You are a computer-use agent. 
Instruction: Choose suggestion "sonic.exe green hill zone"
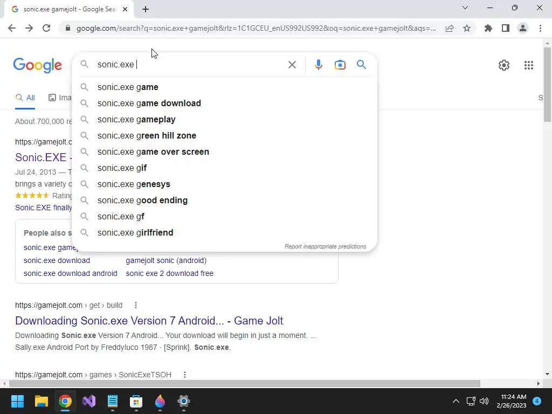point(224,135)
